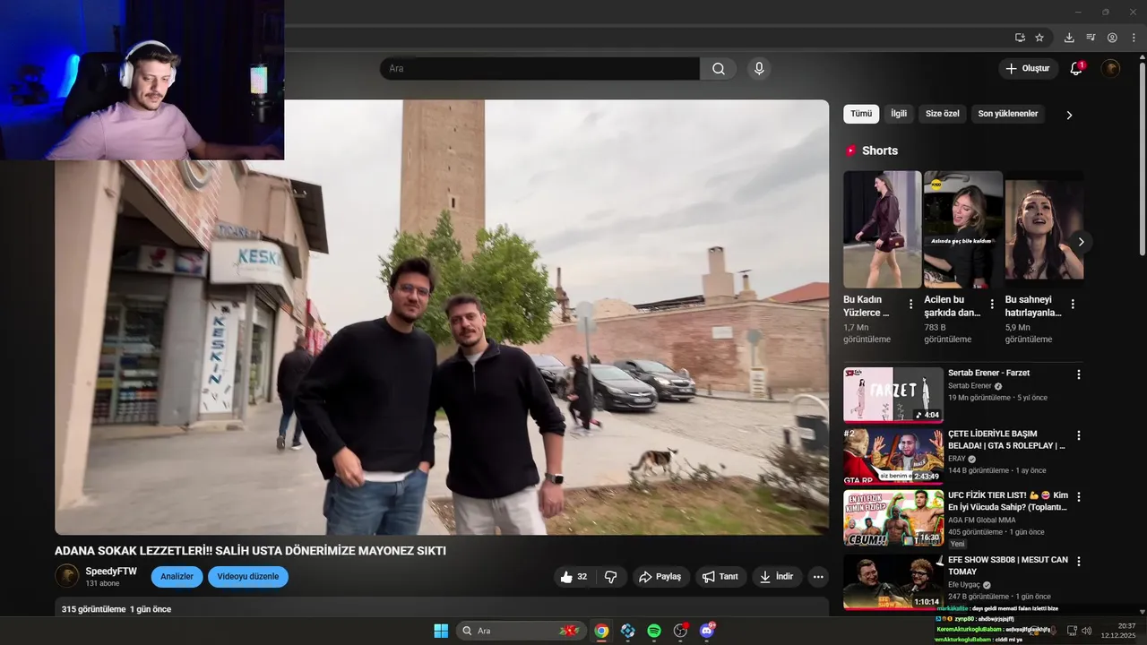1147x645 pixels.
Task: Open Discord from the taskbar
Action: pos(707,631)
